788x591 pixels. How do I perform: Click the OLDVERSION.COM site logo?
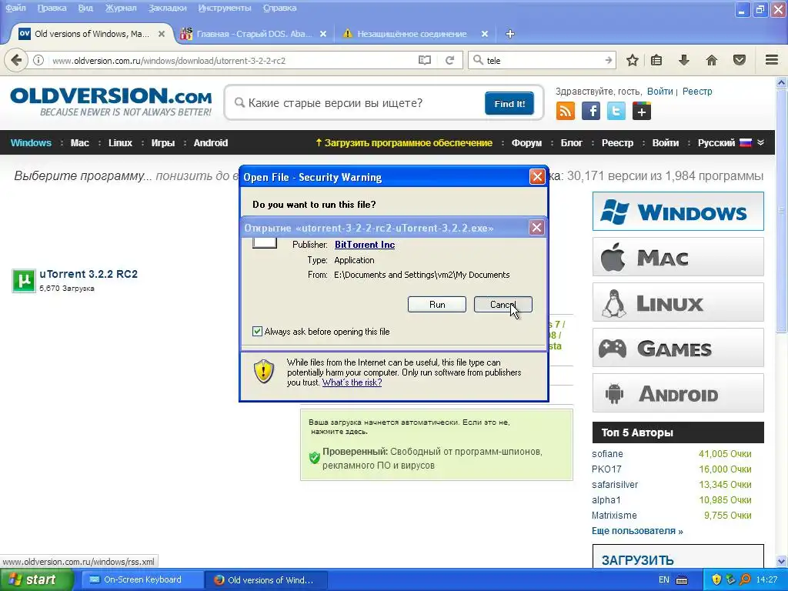pyautogui.click(x=111, y=102)
